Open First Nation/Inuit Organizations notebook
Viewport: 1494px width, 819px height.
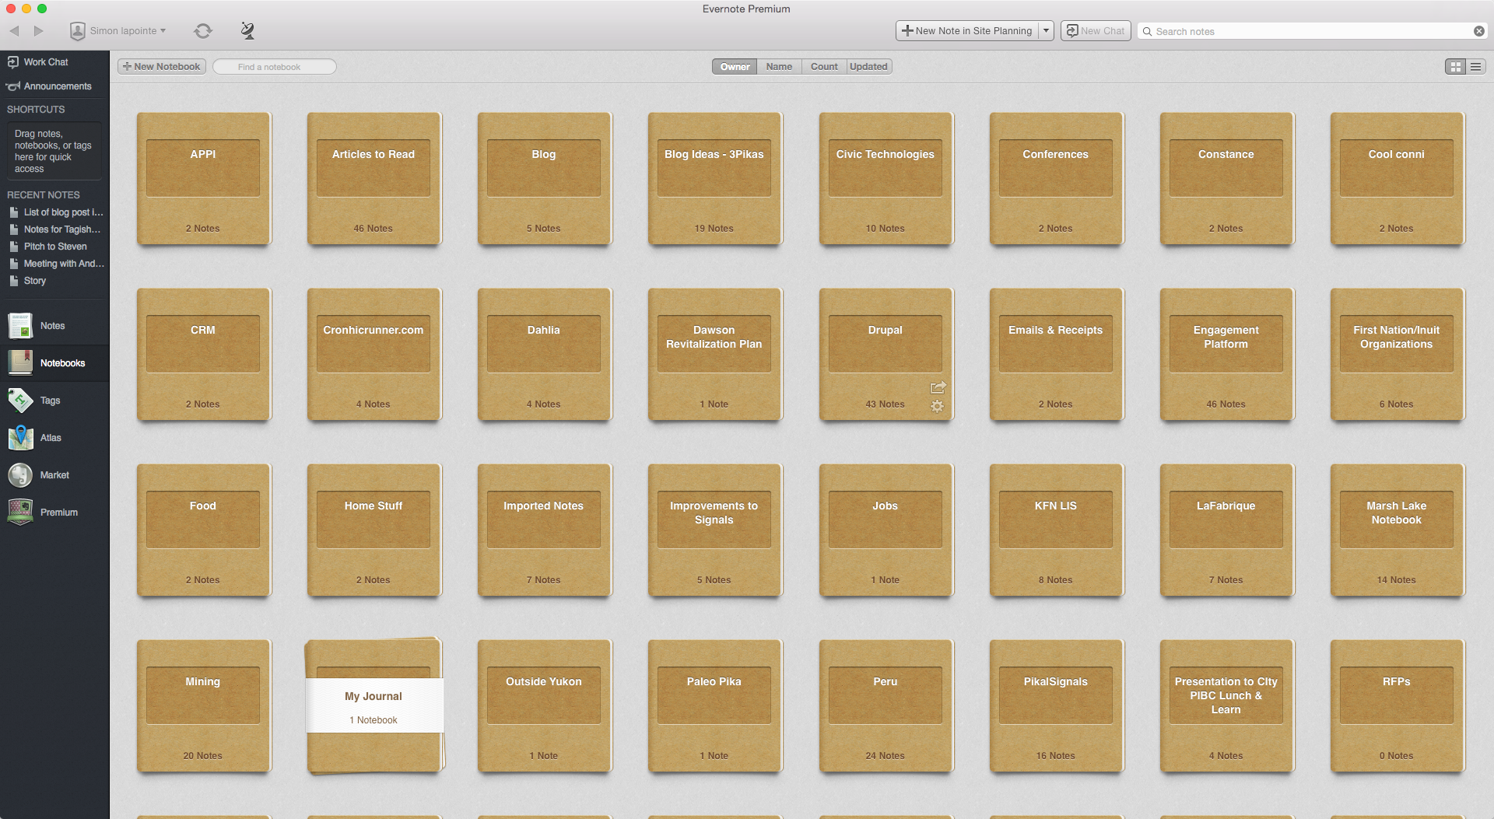point(1397,355)
